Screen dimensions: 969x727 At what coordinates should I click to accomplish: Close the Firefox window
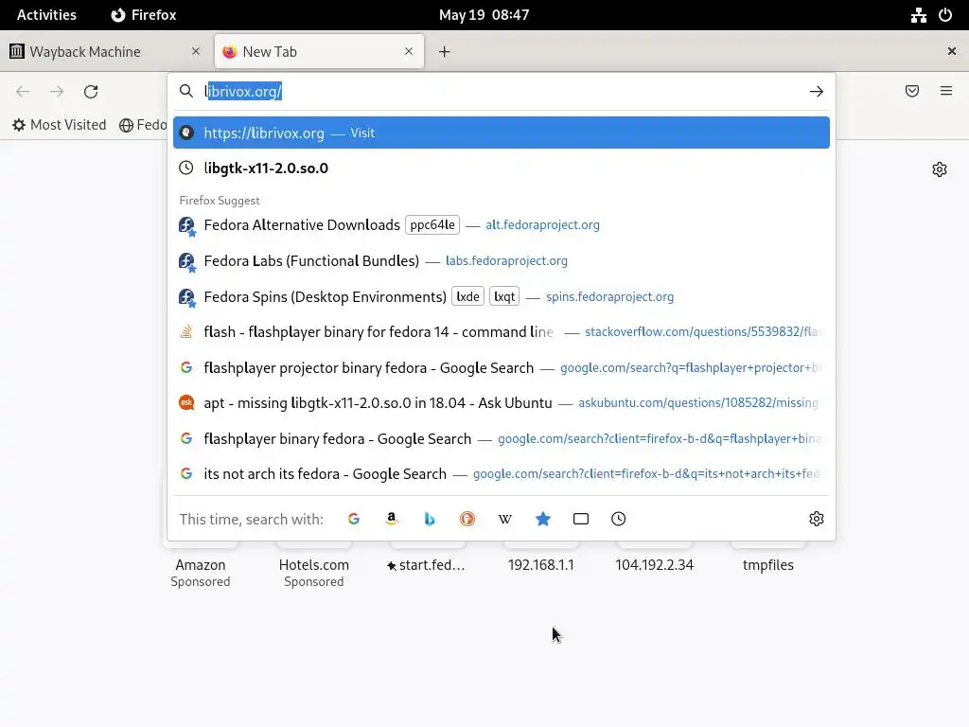(952, 51)
